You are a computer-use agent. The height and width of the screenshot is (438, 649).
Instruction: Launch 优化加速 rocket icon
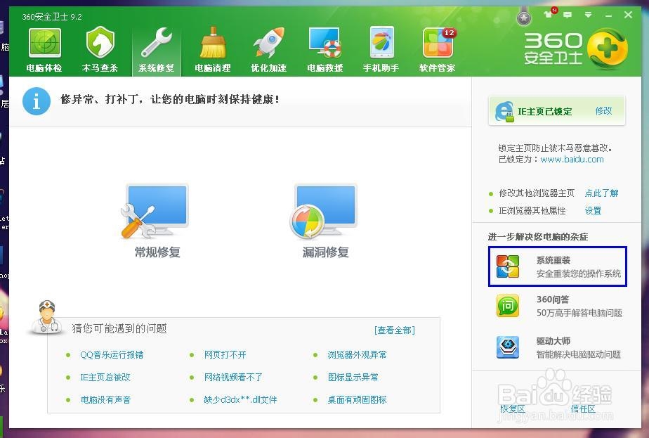[x=268, y=49]
